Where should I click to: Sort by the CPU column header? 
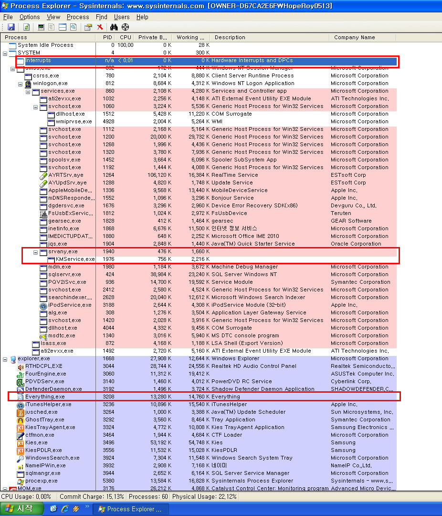[x=124, y=38]
